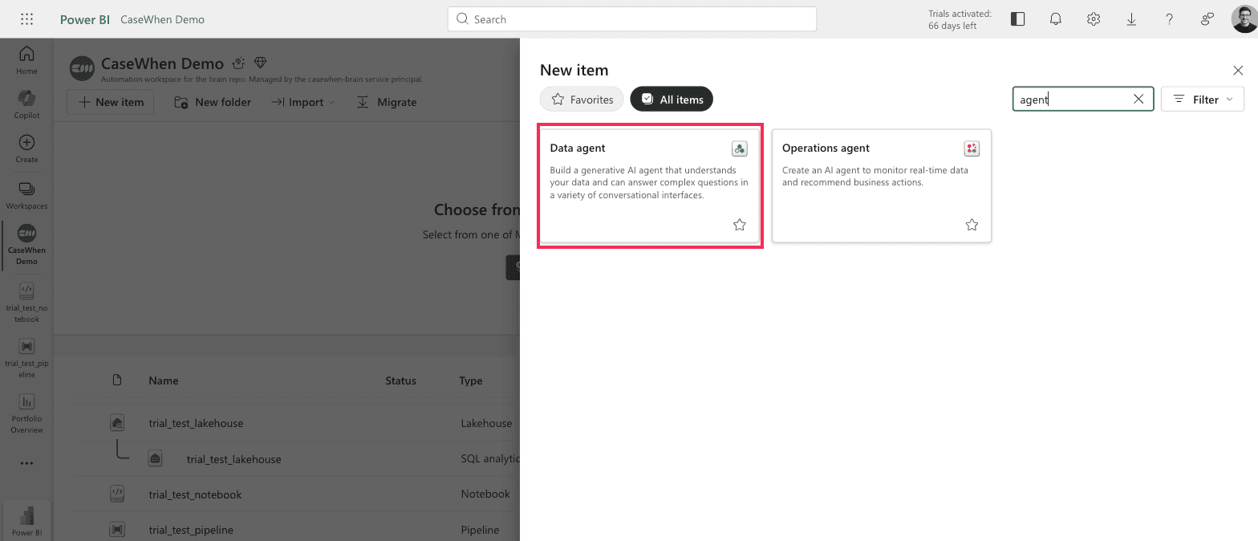Open Home from the left sidebar
The height and width of the screenshot is (541, 1258).
point(26,60)
